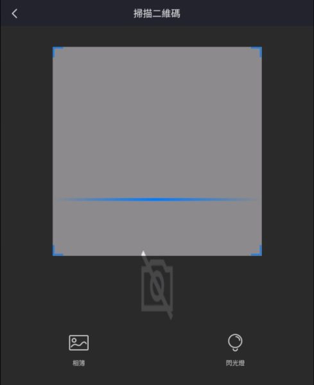Click the bottom-right blue corner bracket

(256, 250)
